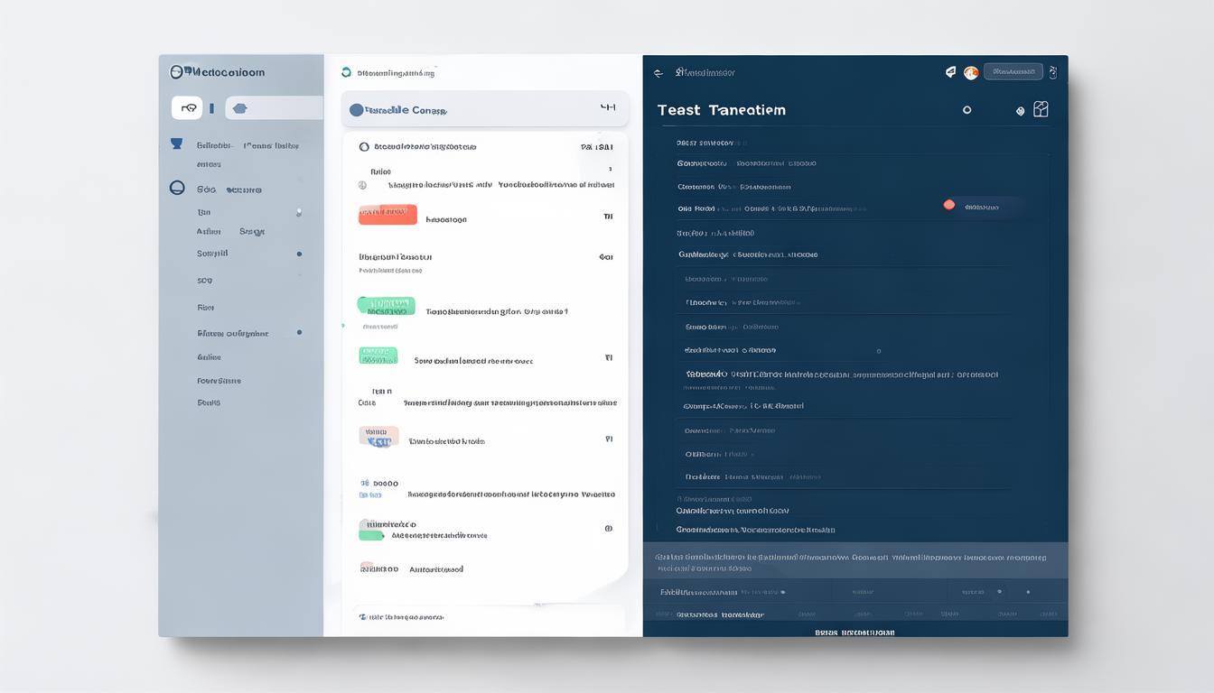Click the small ring icon in the Teast Taneatiem row
Image resolution: width=1214 pixels, height=693 pixels.
967,110
